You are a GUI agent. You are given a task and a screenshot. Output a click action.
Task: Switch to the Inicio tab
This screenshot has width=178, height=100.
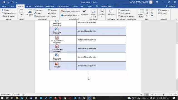click(13, 6)
